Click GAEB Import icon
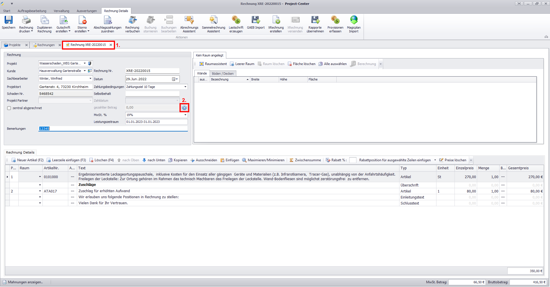 pyautogui.click(x=256, y=20)
